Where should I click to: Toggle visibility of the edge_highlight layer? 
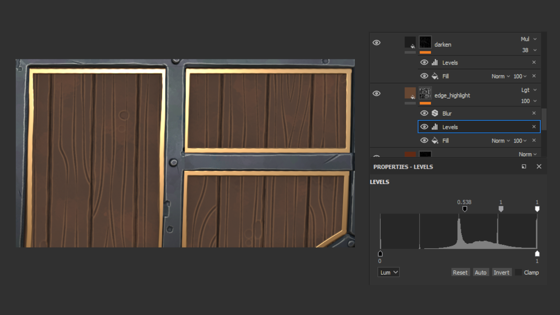[x=377, y=94]
